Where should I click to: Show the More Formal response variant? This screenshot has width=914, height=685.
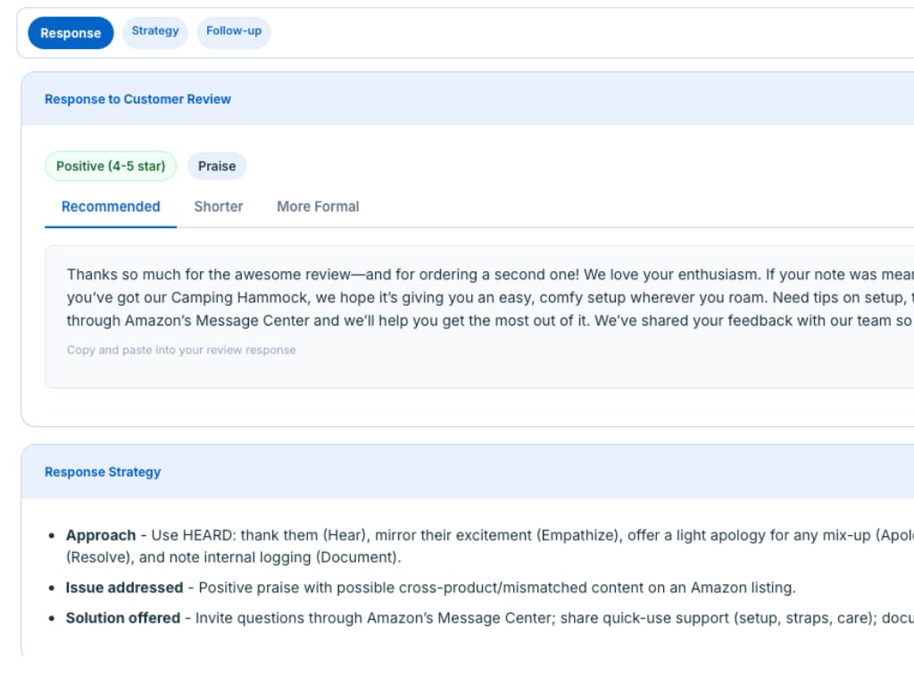[x=318, y=207]
